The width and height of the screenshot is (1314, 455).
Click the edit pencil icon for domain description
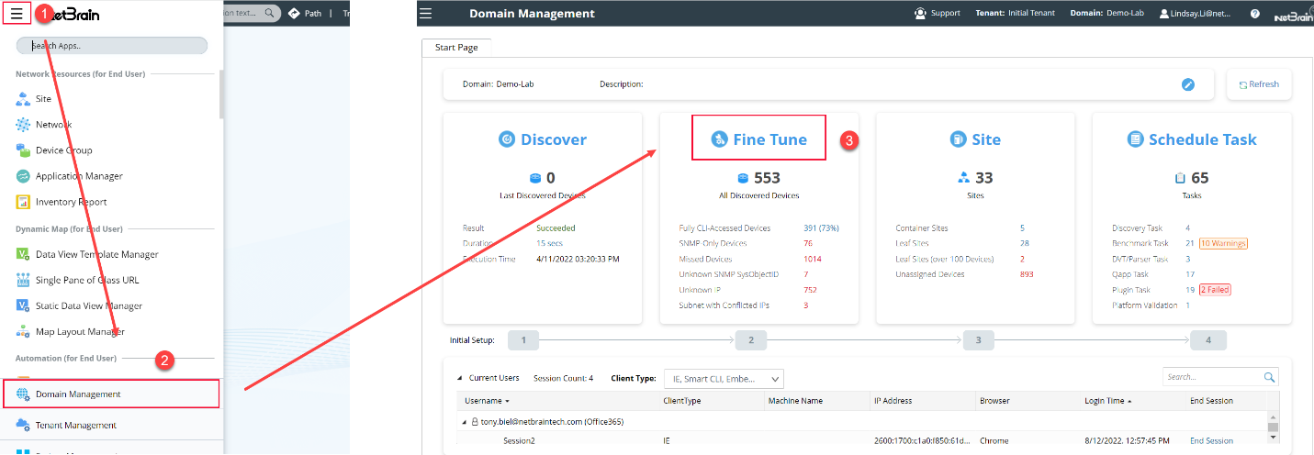point(1188,84)
